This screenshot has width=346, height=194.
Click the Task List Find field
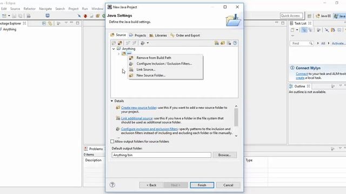click(x=302, y=44)
